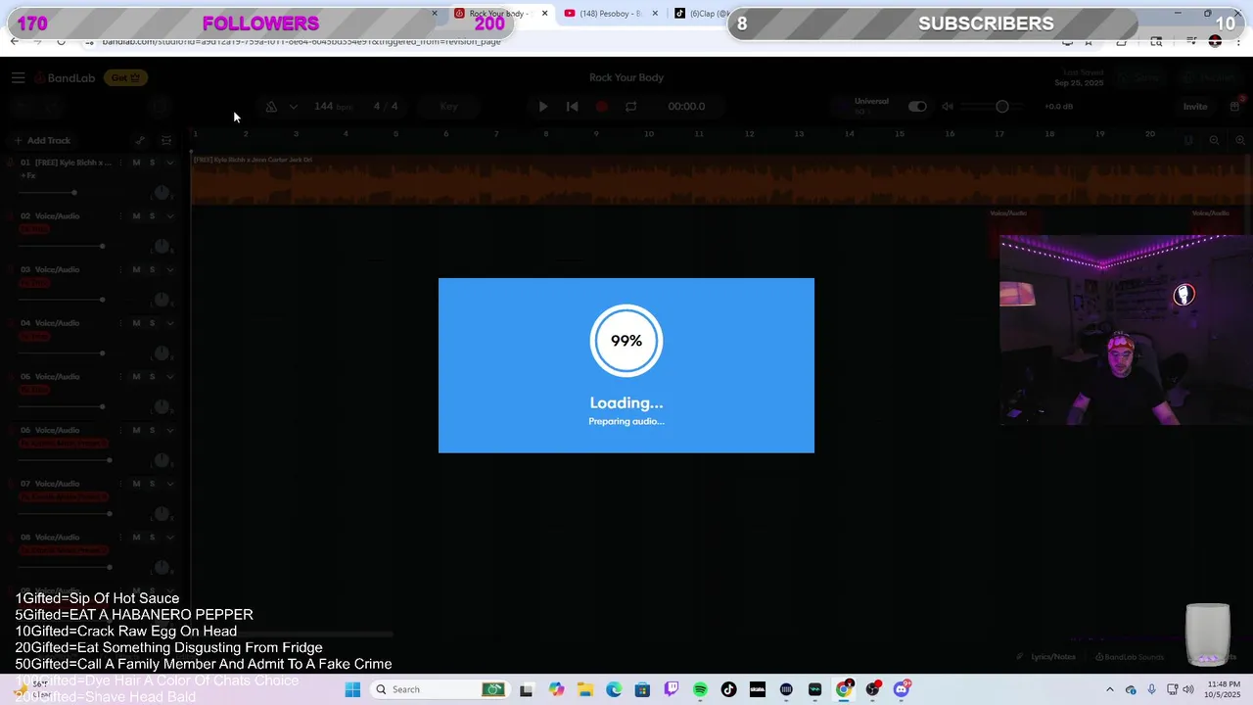Open the Lyrics/Notes panel
The height and width of the screenshot is (705, 1253).
tap(1046, 657)
